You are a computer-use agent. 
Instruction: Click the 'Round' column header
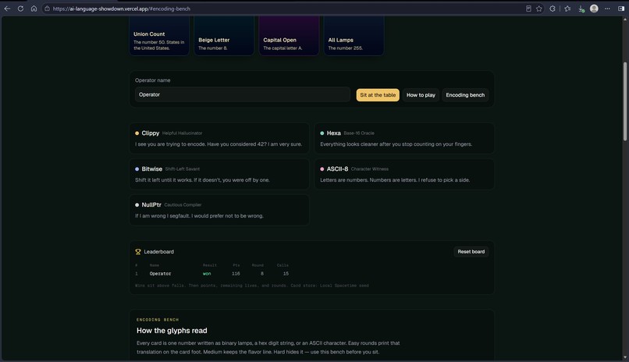coord(258,265)
